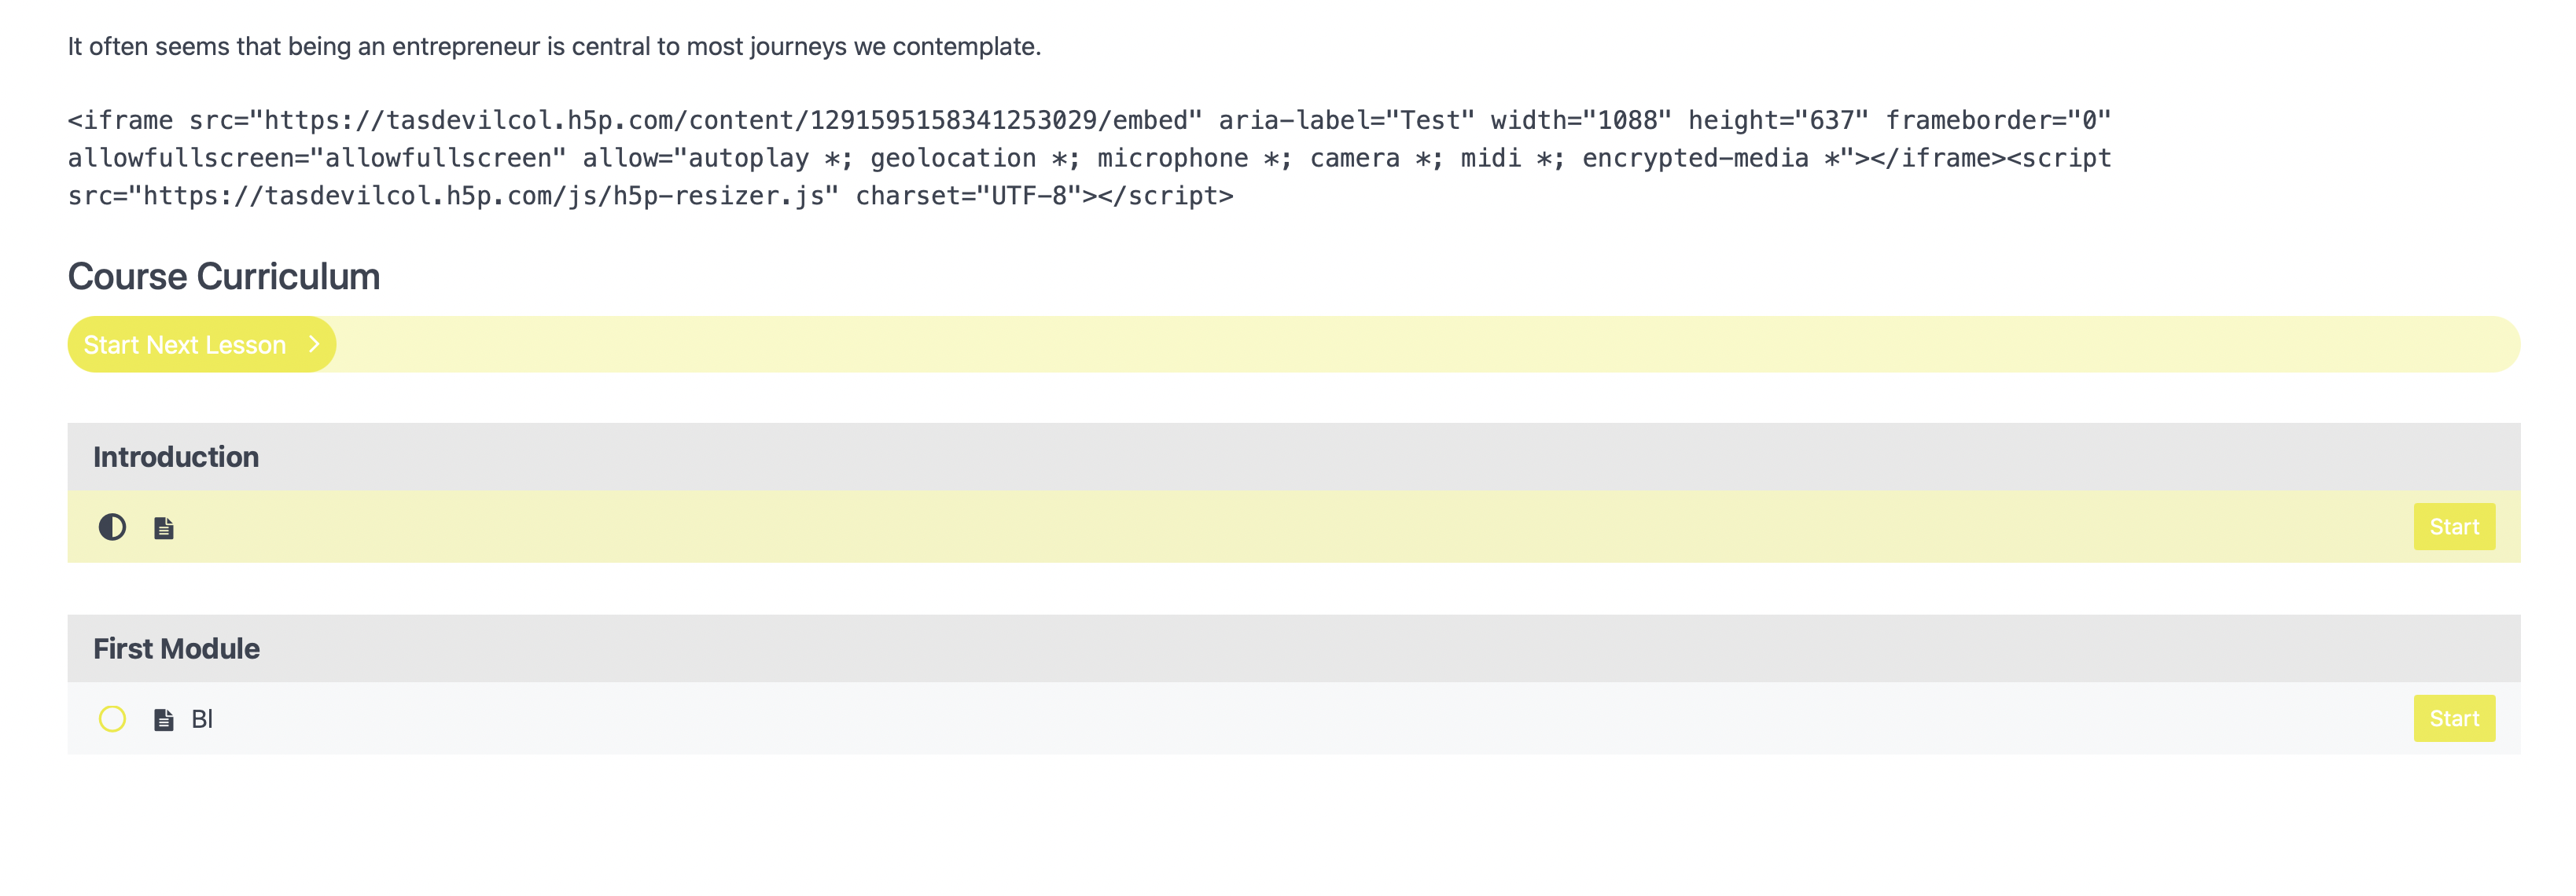Click the First Module title text
Viewport: 2576px width, 896px height.
pos(176,649)
